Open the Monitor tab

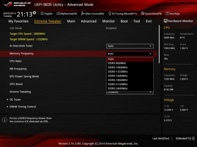click(x=109, y=21)
